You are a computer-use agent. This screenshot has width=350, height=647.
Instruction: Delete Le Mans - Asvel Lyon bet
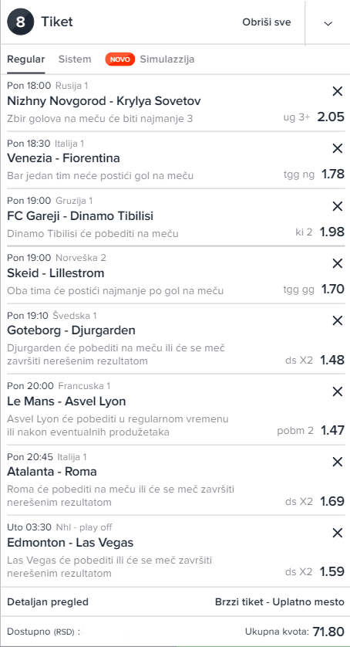point(337,391)
